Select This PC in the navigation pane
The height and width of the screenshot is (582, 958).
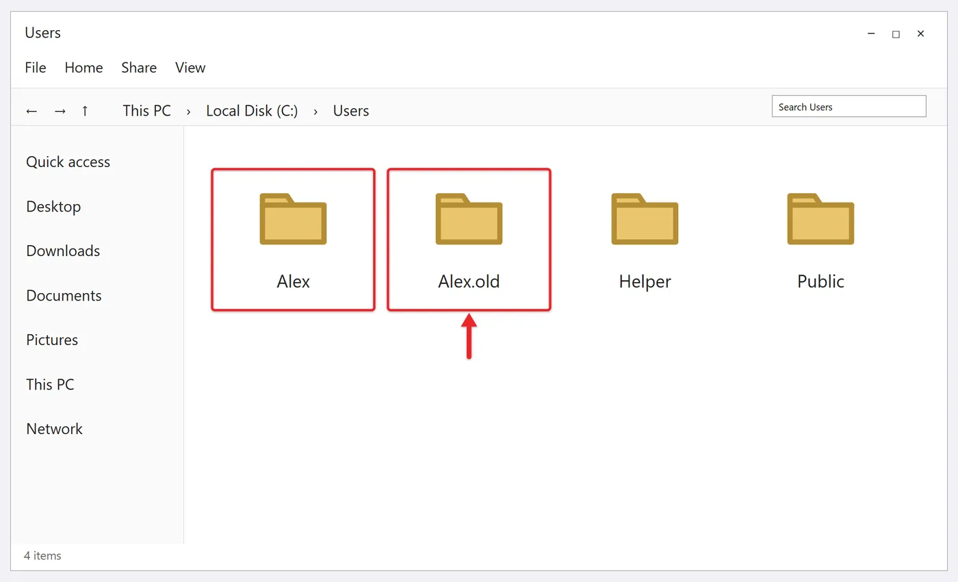tap(50, 385)
